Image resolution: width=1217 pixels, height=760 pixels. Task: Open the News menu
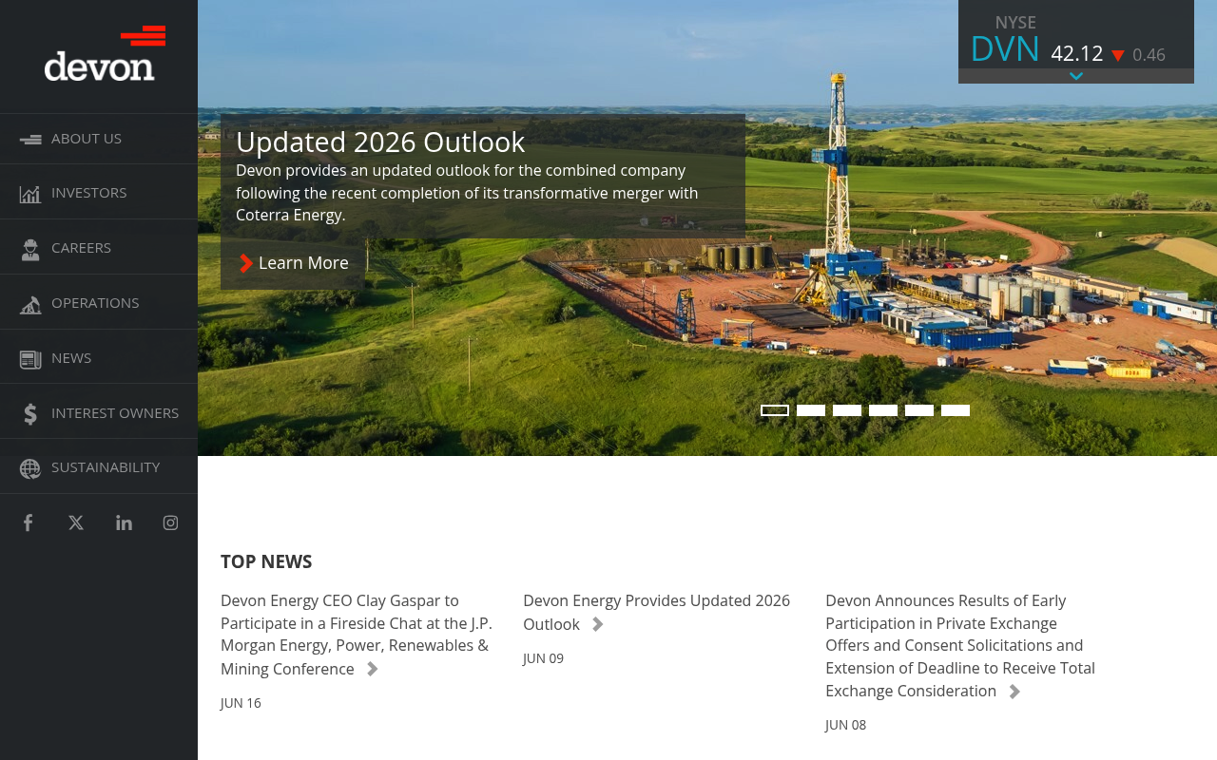click(99, 357)
